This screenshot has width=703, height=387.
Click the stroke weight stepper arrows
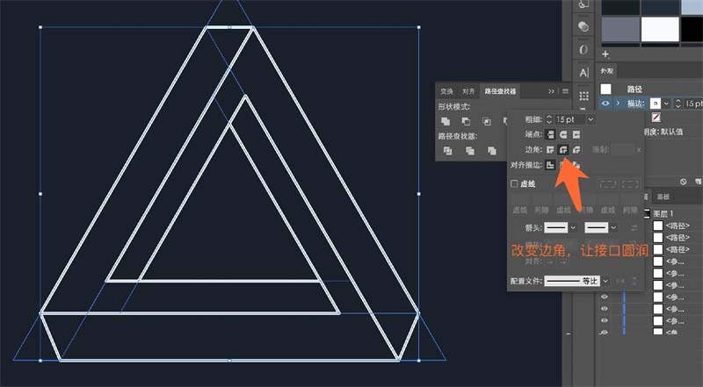(x=549, y=119)
